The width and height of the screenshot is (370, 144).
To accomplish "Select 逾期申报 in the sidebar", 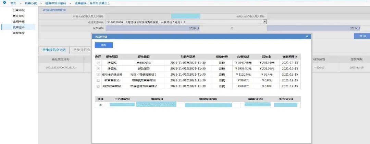I will point(18,22).
